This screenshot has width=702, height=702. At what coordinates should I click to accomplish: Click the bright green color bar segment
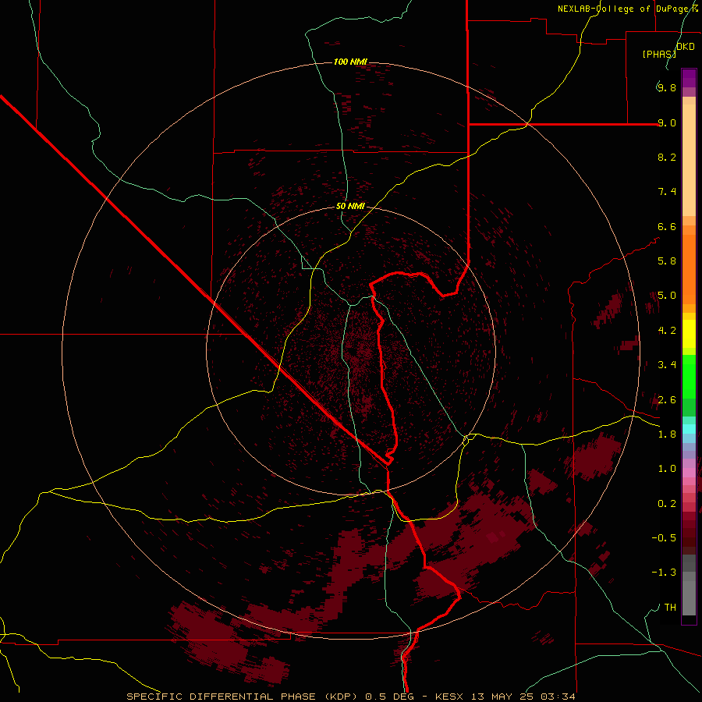(689, 377)
